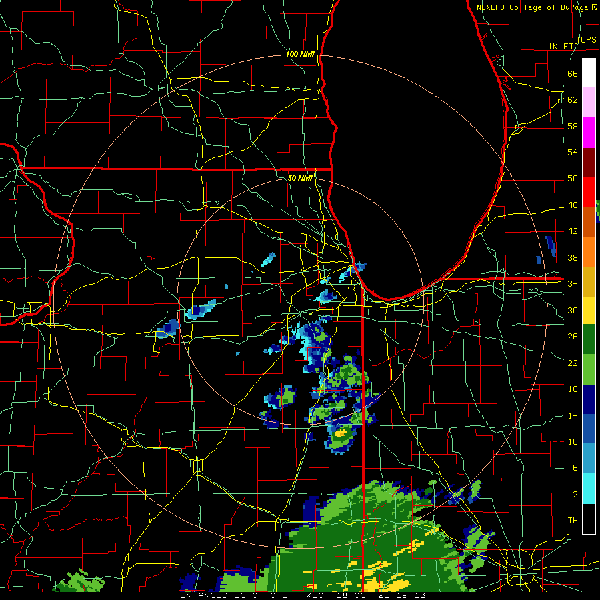Click the "100 NMI" range ring label
Image resolution: width=600 pixels, height=600 pixels.
point(300,55)
